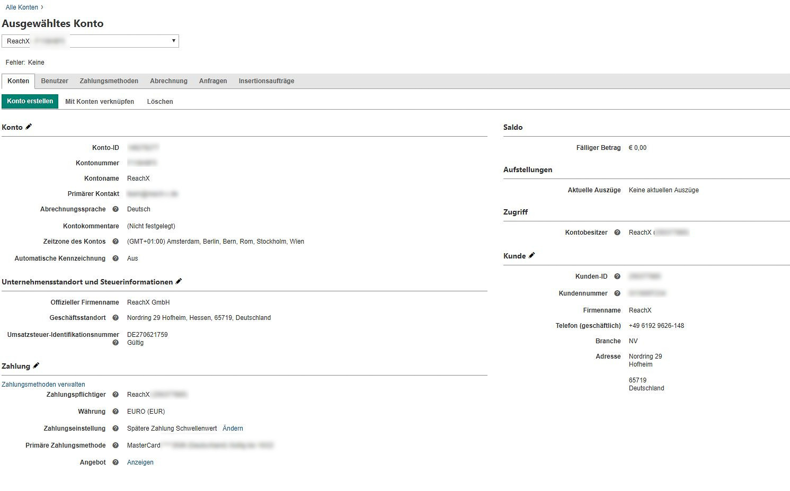Select Keine aktuellen Auszüge text

(x=664, y=190)
